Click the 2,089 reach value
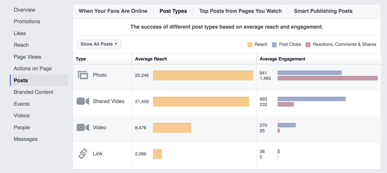This screenshot has width=387, height=173. (x=141, y=154)
